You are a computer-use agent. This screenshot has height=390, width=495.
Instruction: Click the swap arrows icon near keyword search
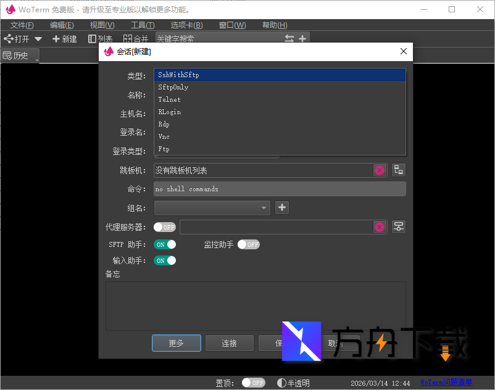[x=289, y=38]
